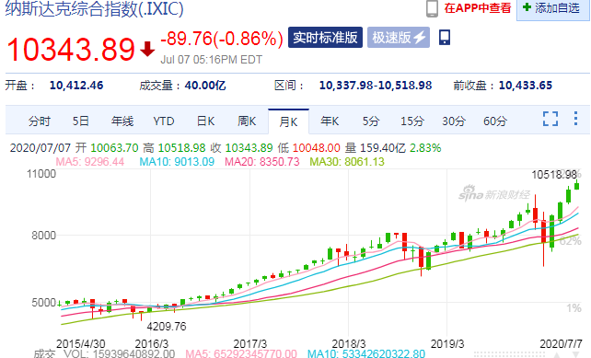Click the 11000 price axis label
This screenshot has width=591, height=358.
click(41, 174)
